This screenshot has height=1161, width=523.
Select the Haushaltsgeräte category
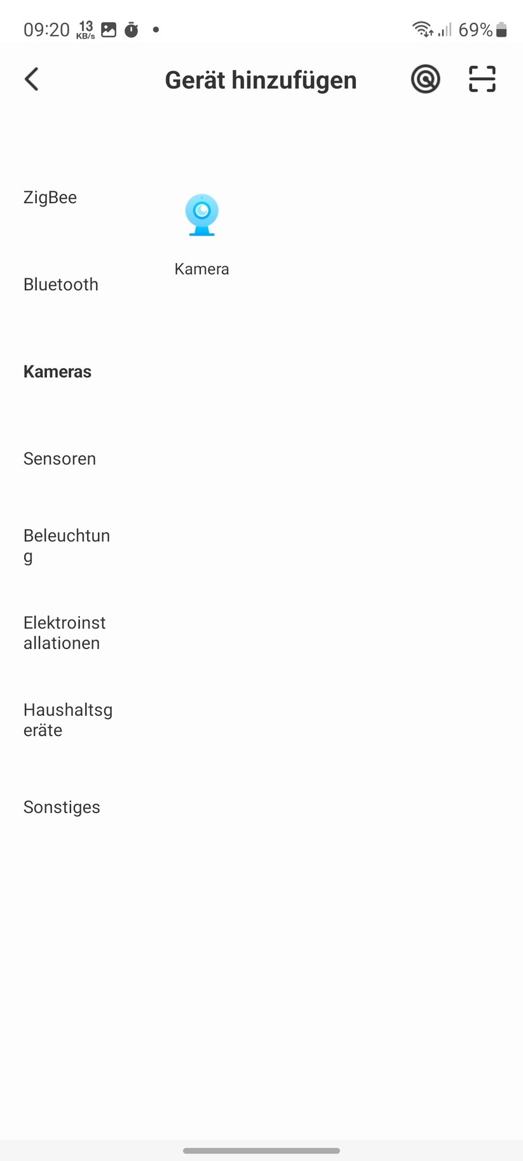tap(68, 720)
